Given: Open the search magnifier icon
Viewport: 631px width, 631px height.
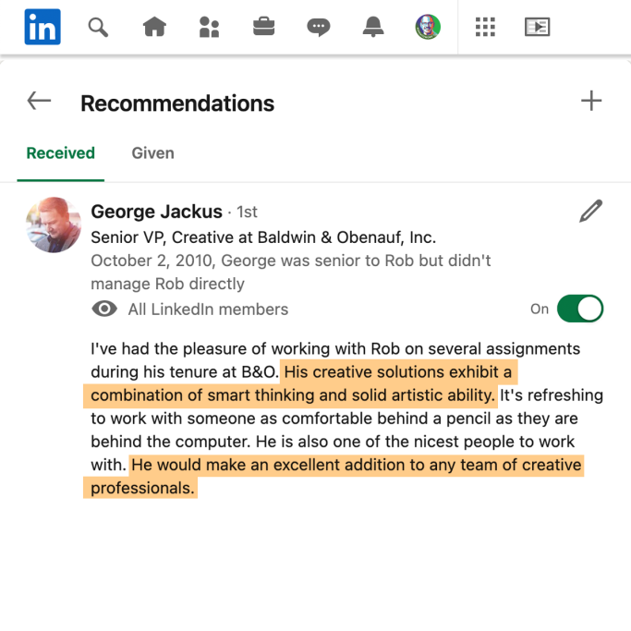Looking at the screenshot, I should click(98, 27).
